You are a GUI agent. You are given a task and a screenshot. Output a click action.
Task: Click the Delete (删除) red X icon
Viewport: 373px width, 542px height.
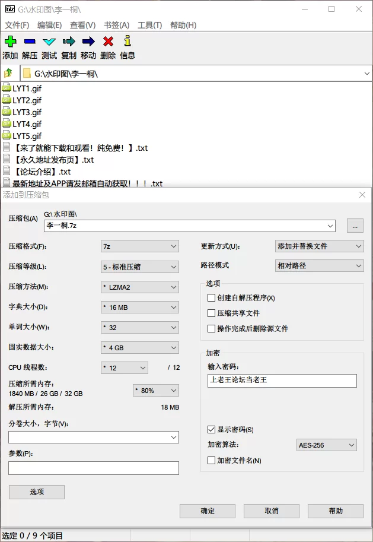point(108,42)
